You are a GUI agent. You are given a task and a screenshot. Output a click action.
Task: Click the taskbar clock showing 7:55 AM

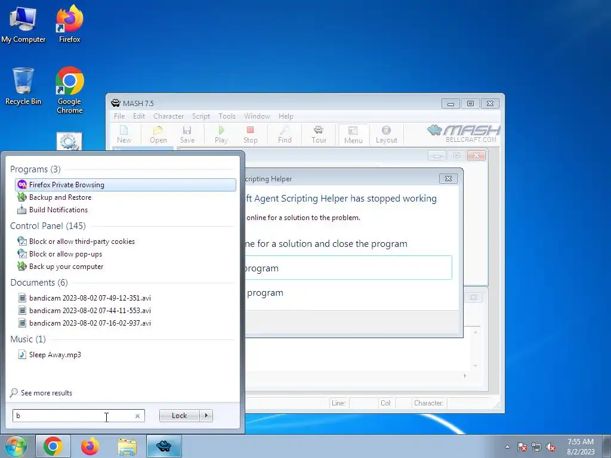coord(581,447)
